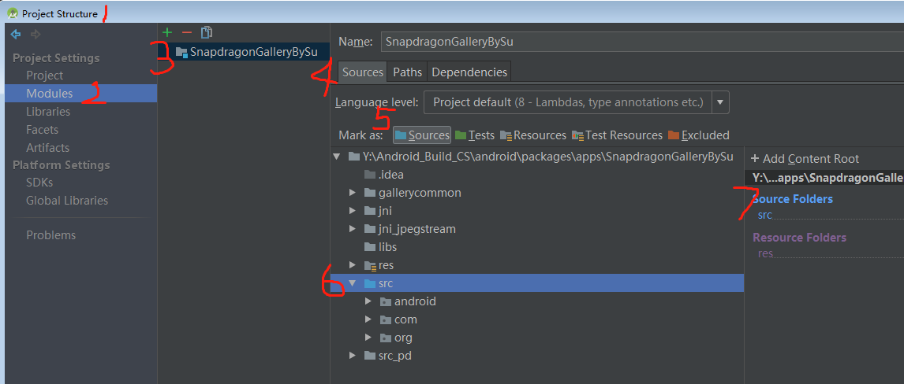This screenshot has width=904, height=384.
Task: Open the Language level dropdown
Action: [721, 103]
